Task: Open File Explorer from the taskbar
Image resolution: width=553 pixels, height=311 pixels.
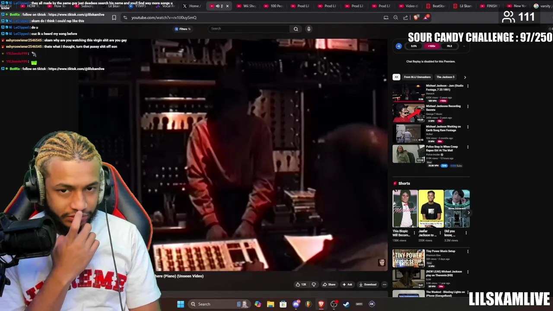Action: point(270,304)
